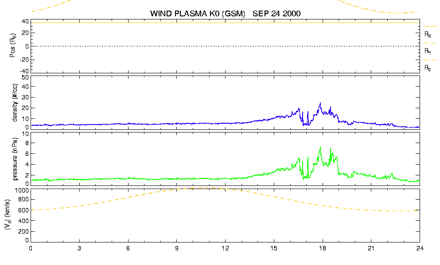
Task: Click the 200 tick on the velocity axis
Action: coord(24,231)
